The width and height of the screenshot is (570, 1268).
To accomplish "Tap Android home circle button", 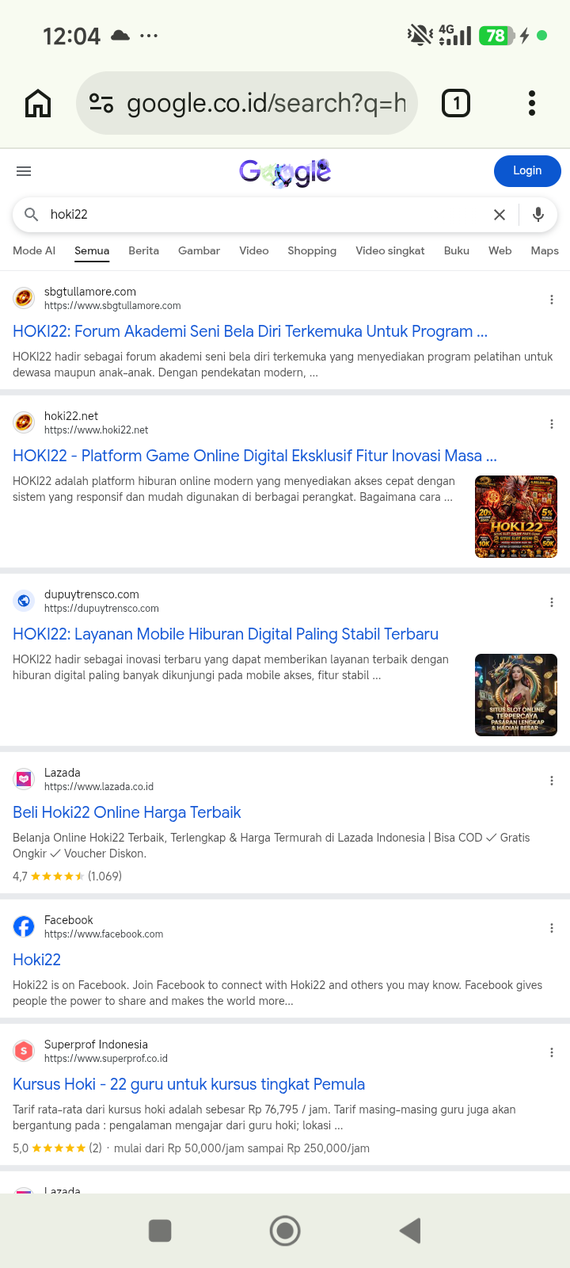I will pos(285,1231).
